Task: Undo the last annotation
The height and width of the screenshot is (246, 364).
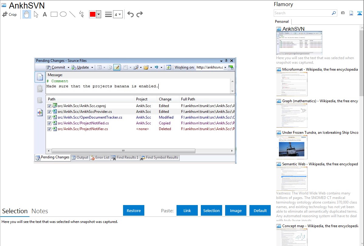Action: pyautogui.click(x=130, y=14)
